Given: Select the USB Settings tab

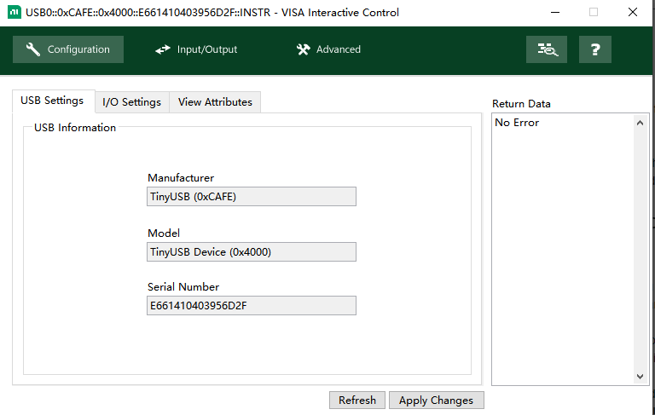Looking at the screenshot, I should [x=52, y=101].
